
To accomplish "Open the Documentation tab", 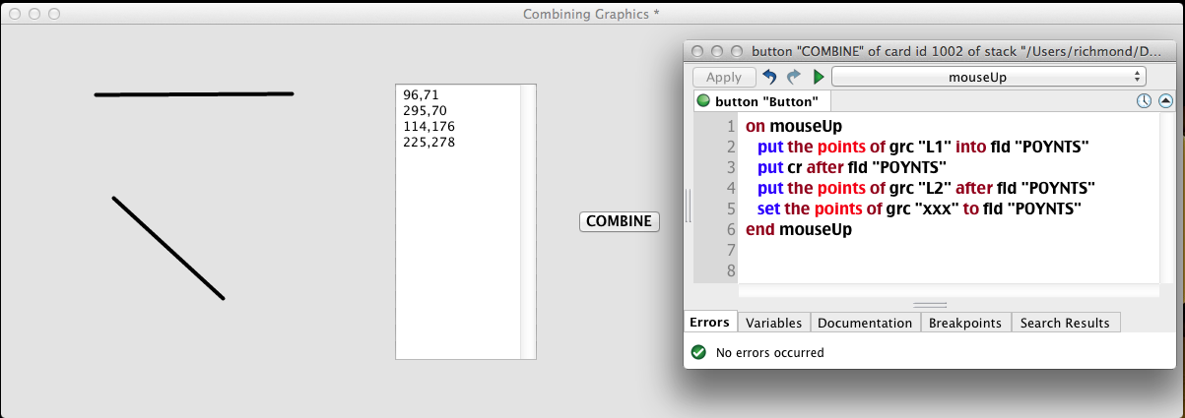I will pyautogui.click(x=865, y=323).
